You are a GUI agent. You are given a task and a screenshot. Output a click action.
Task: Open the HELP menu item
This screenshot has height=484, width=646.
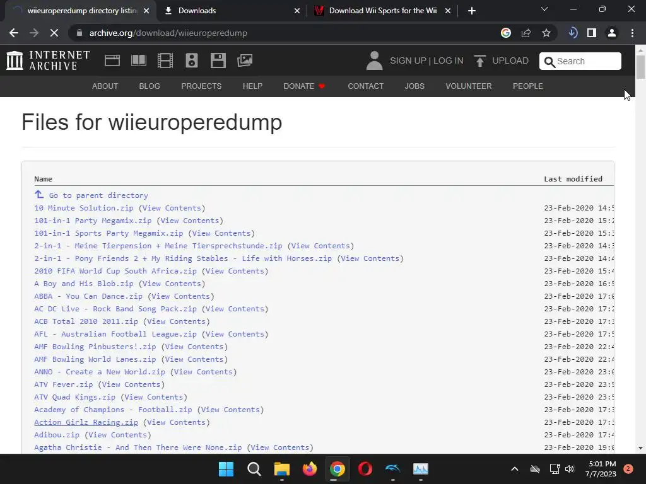pos(252,86)
